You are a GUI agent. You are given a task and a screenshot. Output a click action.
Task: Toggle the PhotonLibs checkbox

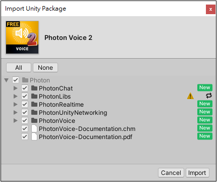(x=25, y=96)
